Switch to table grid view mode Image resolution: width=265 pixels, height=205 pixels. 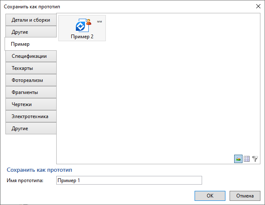pos(247,158)
